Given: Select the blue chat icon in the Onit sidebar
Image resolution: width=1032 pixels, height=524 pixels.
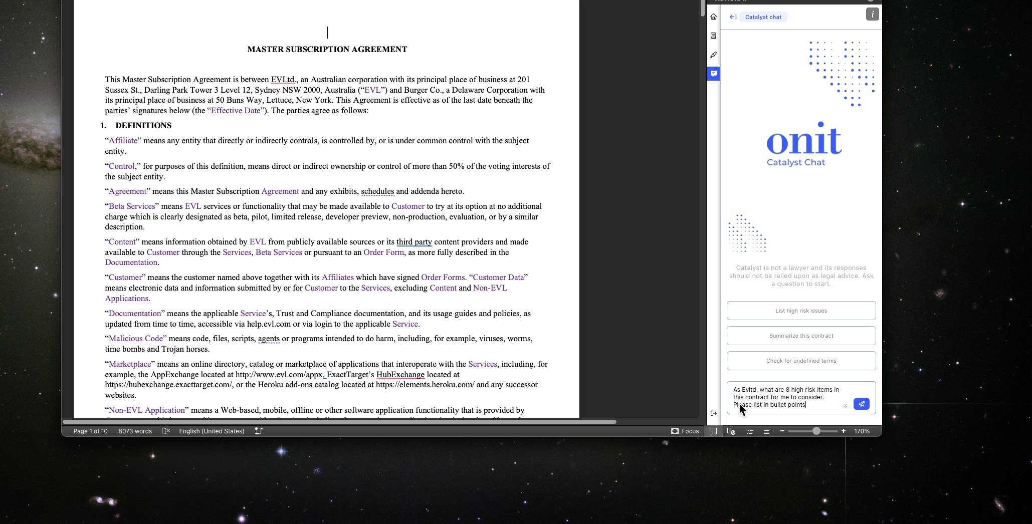Looking at the screenshot, I should 714,74.
